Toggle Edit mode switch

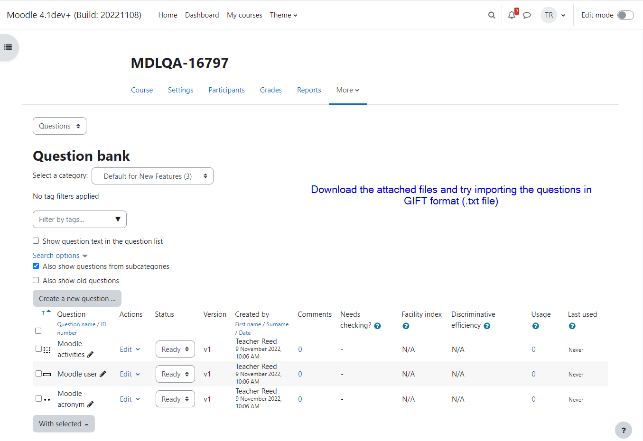(x=625, y=15)
